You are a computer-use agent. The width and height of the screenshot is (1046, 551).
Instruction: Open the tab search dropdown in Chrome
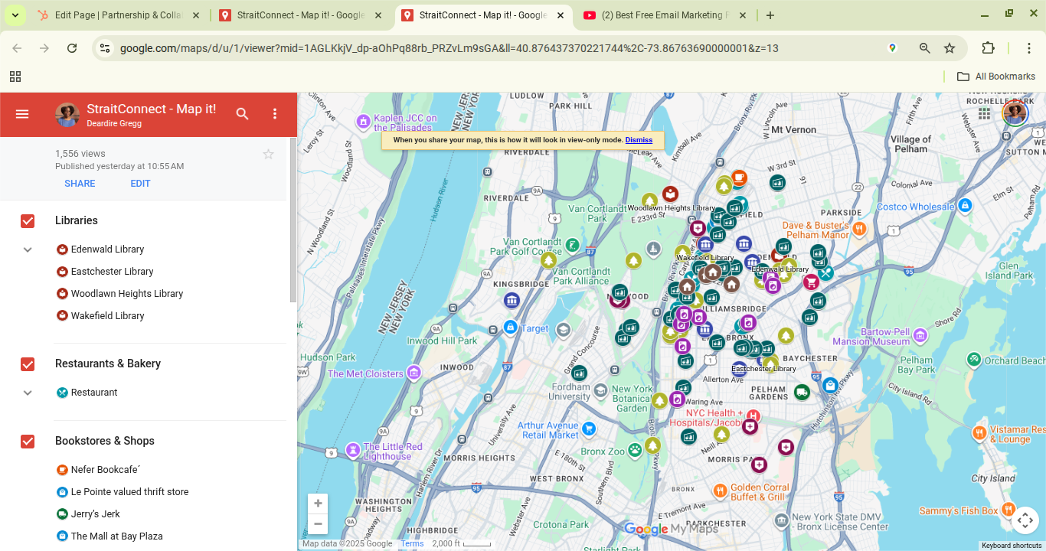coord(15,15)
